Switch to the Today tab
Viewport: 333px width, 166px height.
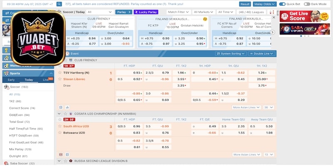coord(29,80)
